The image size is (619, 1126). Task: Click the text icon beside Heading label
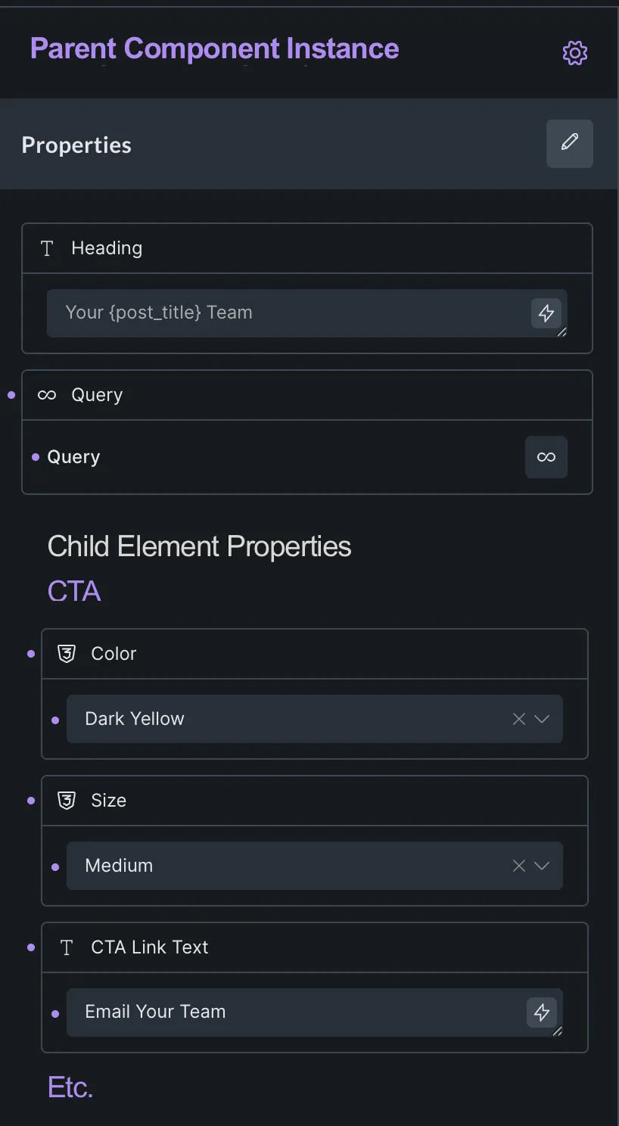47,248
